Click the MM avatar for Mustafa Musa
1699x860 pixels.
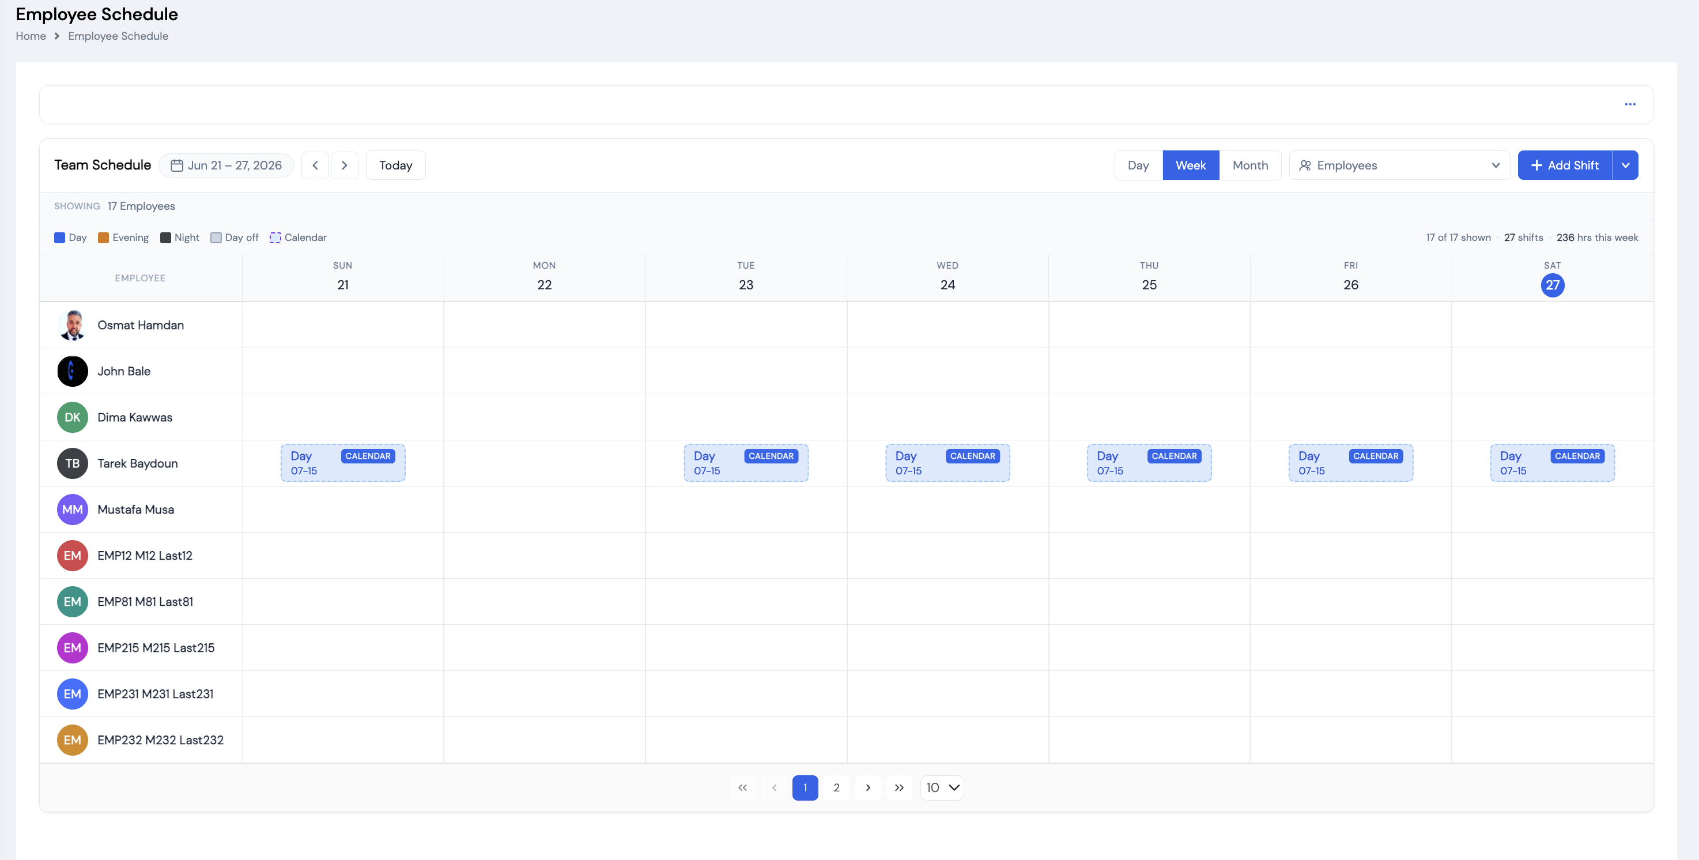tap(73, 510)
